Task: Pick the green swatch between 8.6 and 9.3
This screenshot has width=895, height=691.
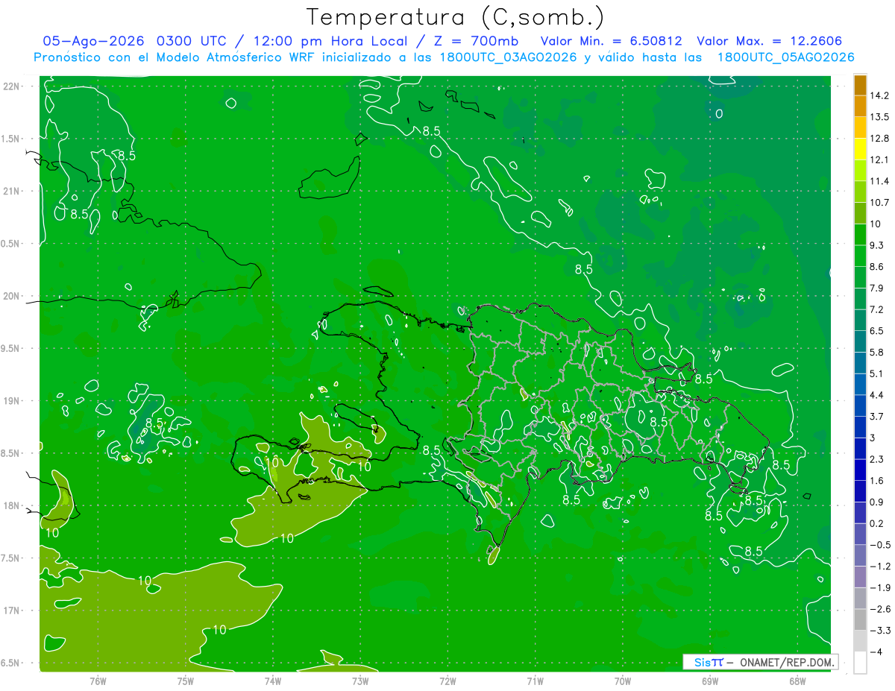Action: pyautogui.click(x=860, y=256)
